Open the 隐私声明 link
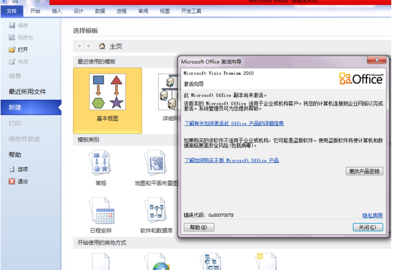393x270 pixels. (x=373, y=216)
